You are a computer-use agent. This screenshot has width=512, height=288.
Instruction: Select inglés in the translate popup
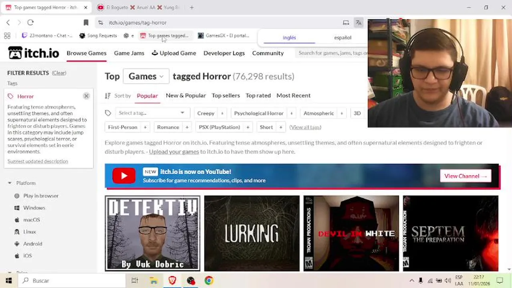click(x=289, y=38)
